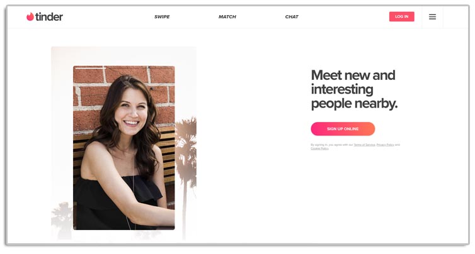Click the small faded palm tree graphic

(62, 220)
